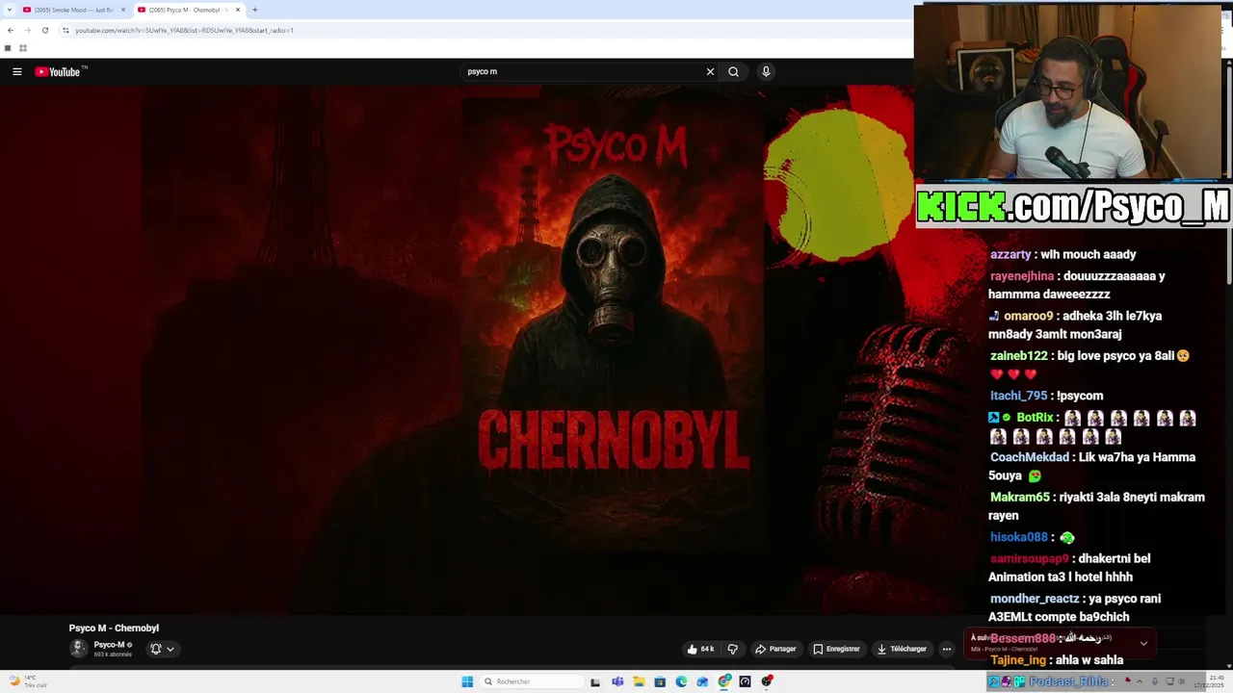The image size is (1233, 693).
Task: Click username omaroo9 in chat
Action: pyautogui.click(x=1028, y=316)
